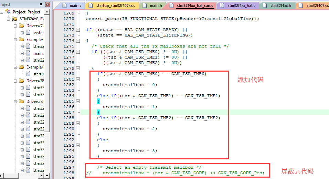Click the project panel scroll right arrow

click(42, 176)
